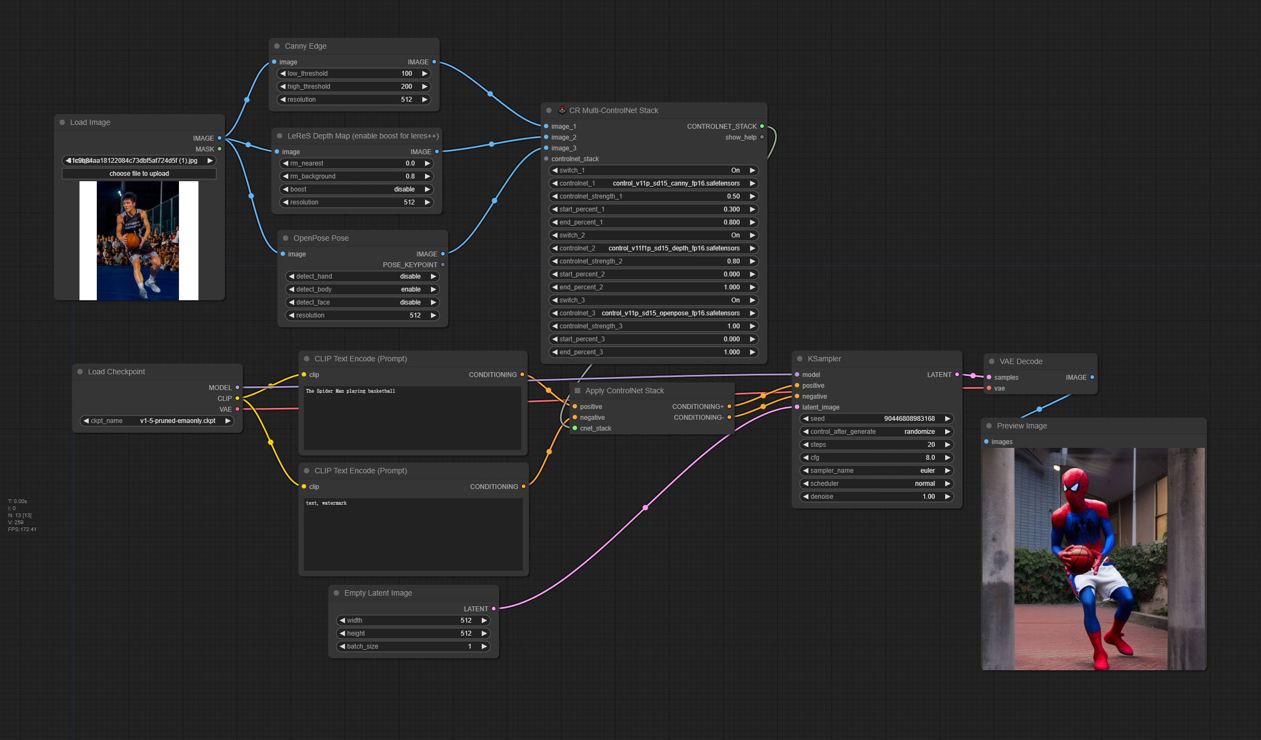Open the sampler_name dropdown in KSampler
This screenshot has height=740, width=1261.
point(877,471)
